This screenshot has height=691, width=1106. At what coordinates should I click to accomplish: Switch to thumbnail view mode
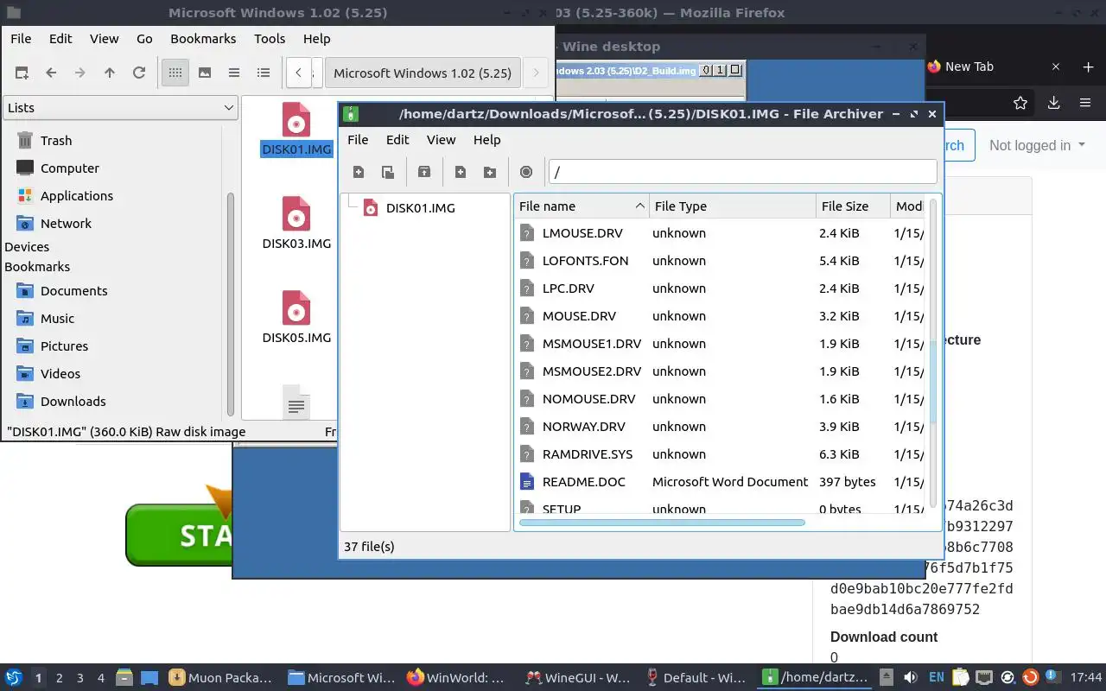point(205,73)
